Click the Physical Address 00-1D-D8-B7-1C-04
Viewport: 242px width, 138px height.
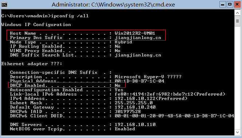[x=139, y=81]
